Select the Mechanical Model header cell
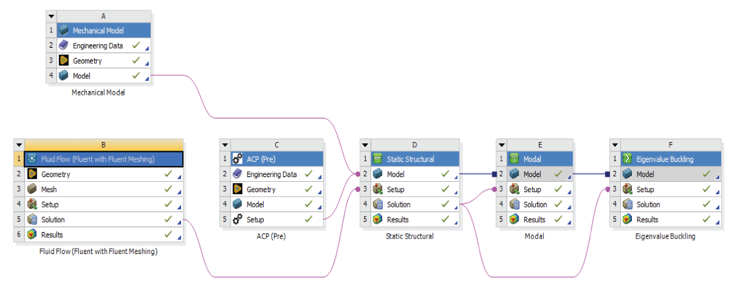The image size is (734, 292). click(x=104, y=30)
